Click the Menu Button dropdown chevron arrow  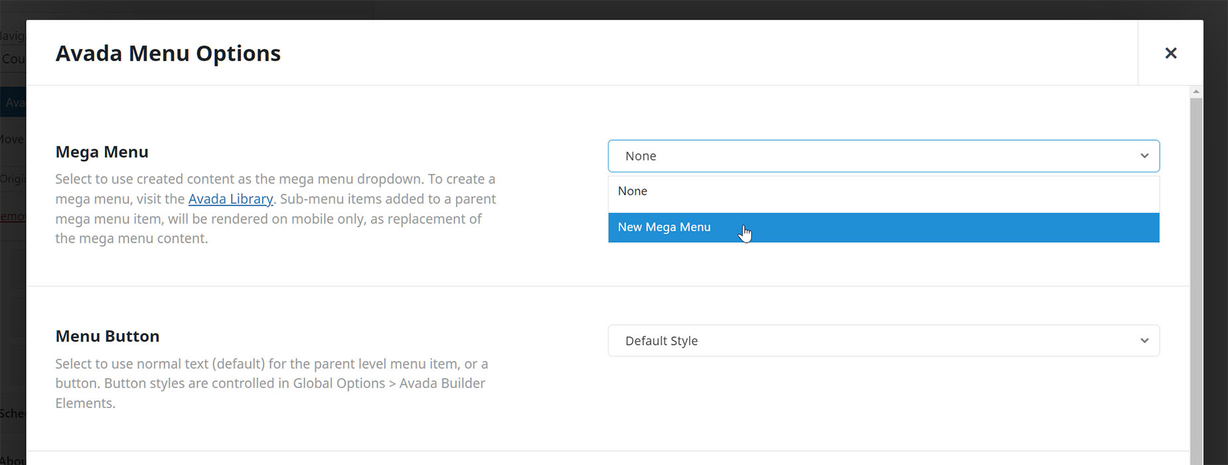(x=1144, y=340)
